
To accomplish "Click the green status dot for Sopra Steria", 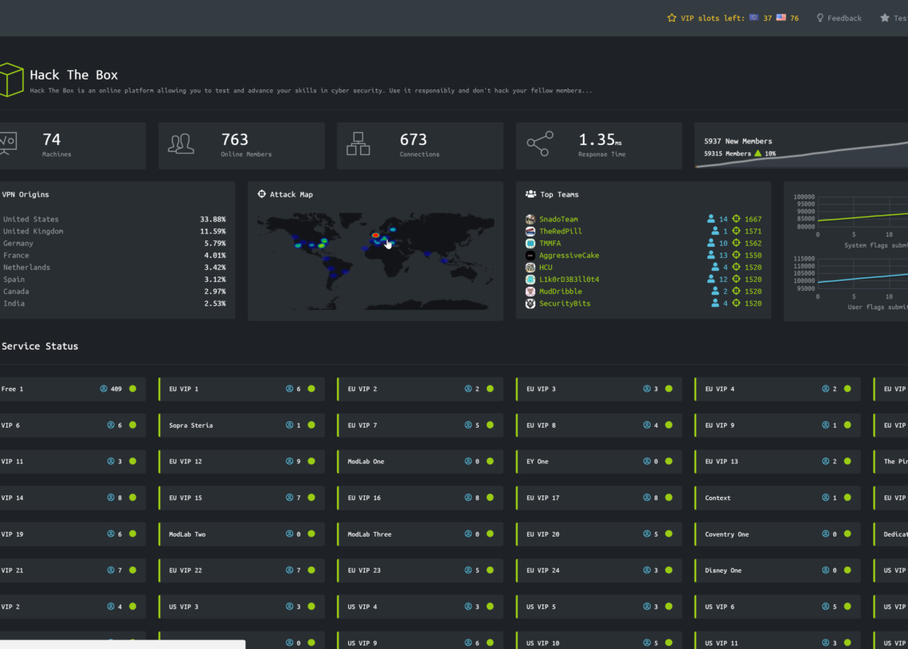I will tap(311, 425).
